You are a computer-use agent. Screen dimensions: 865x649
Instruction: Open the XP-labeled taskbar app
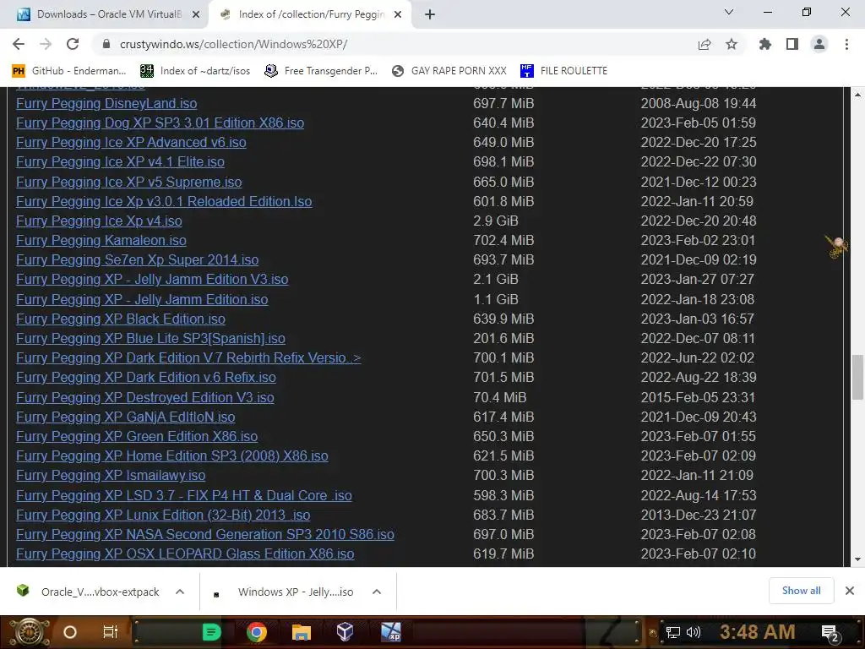click(391, 632)
